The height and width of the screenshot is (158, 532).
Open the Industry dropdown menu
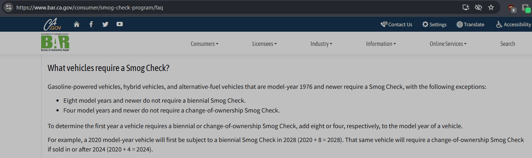[321, 44]
